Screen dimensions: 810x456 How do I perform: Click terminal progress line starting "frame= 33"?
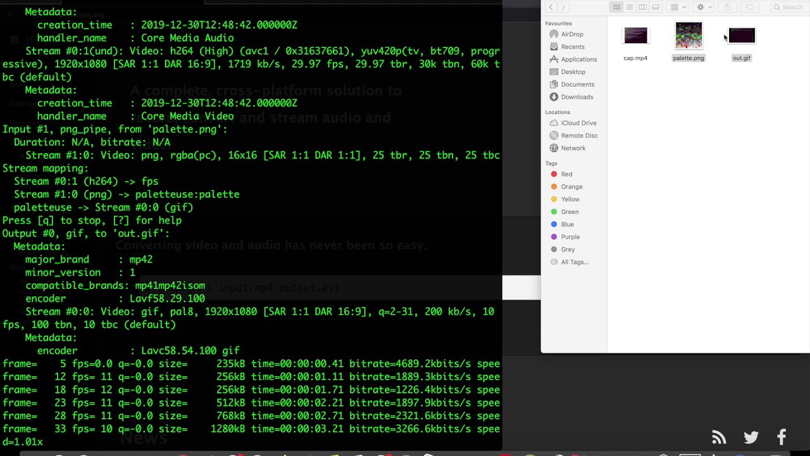[x=251, y=429]
